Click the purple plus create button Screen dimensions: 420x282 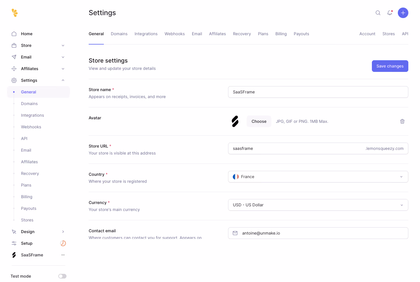[403, 13]
